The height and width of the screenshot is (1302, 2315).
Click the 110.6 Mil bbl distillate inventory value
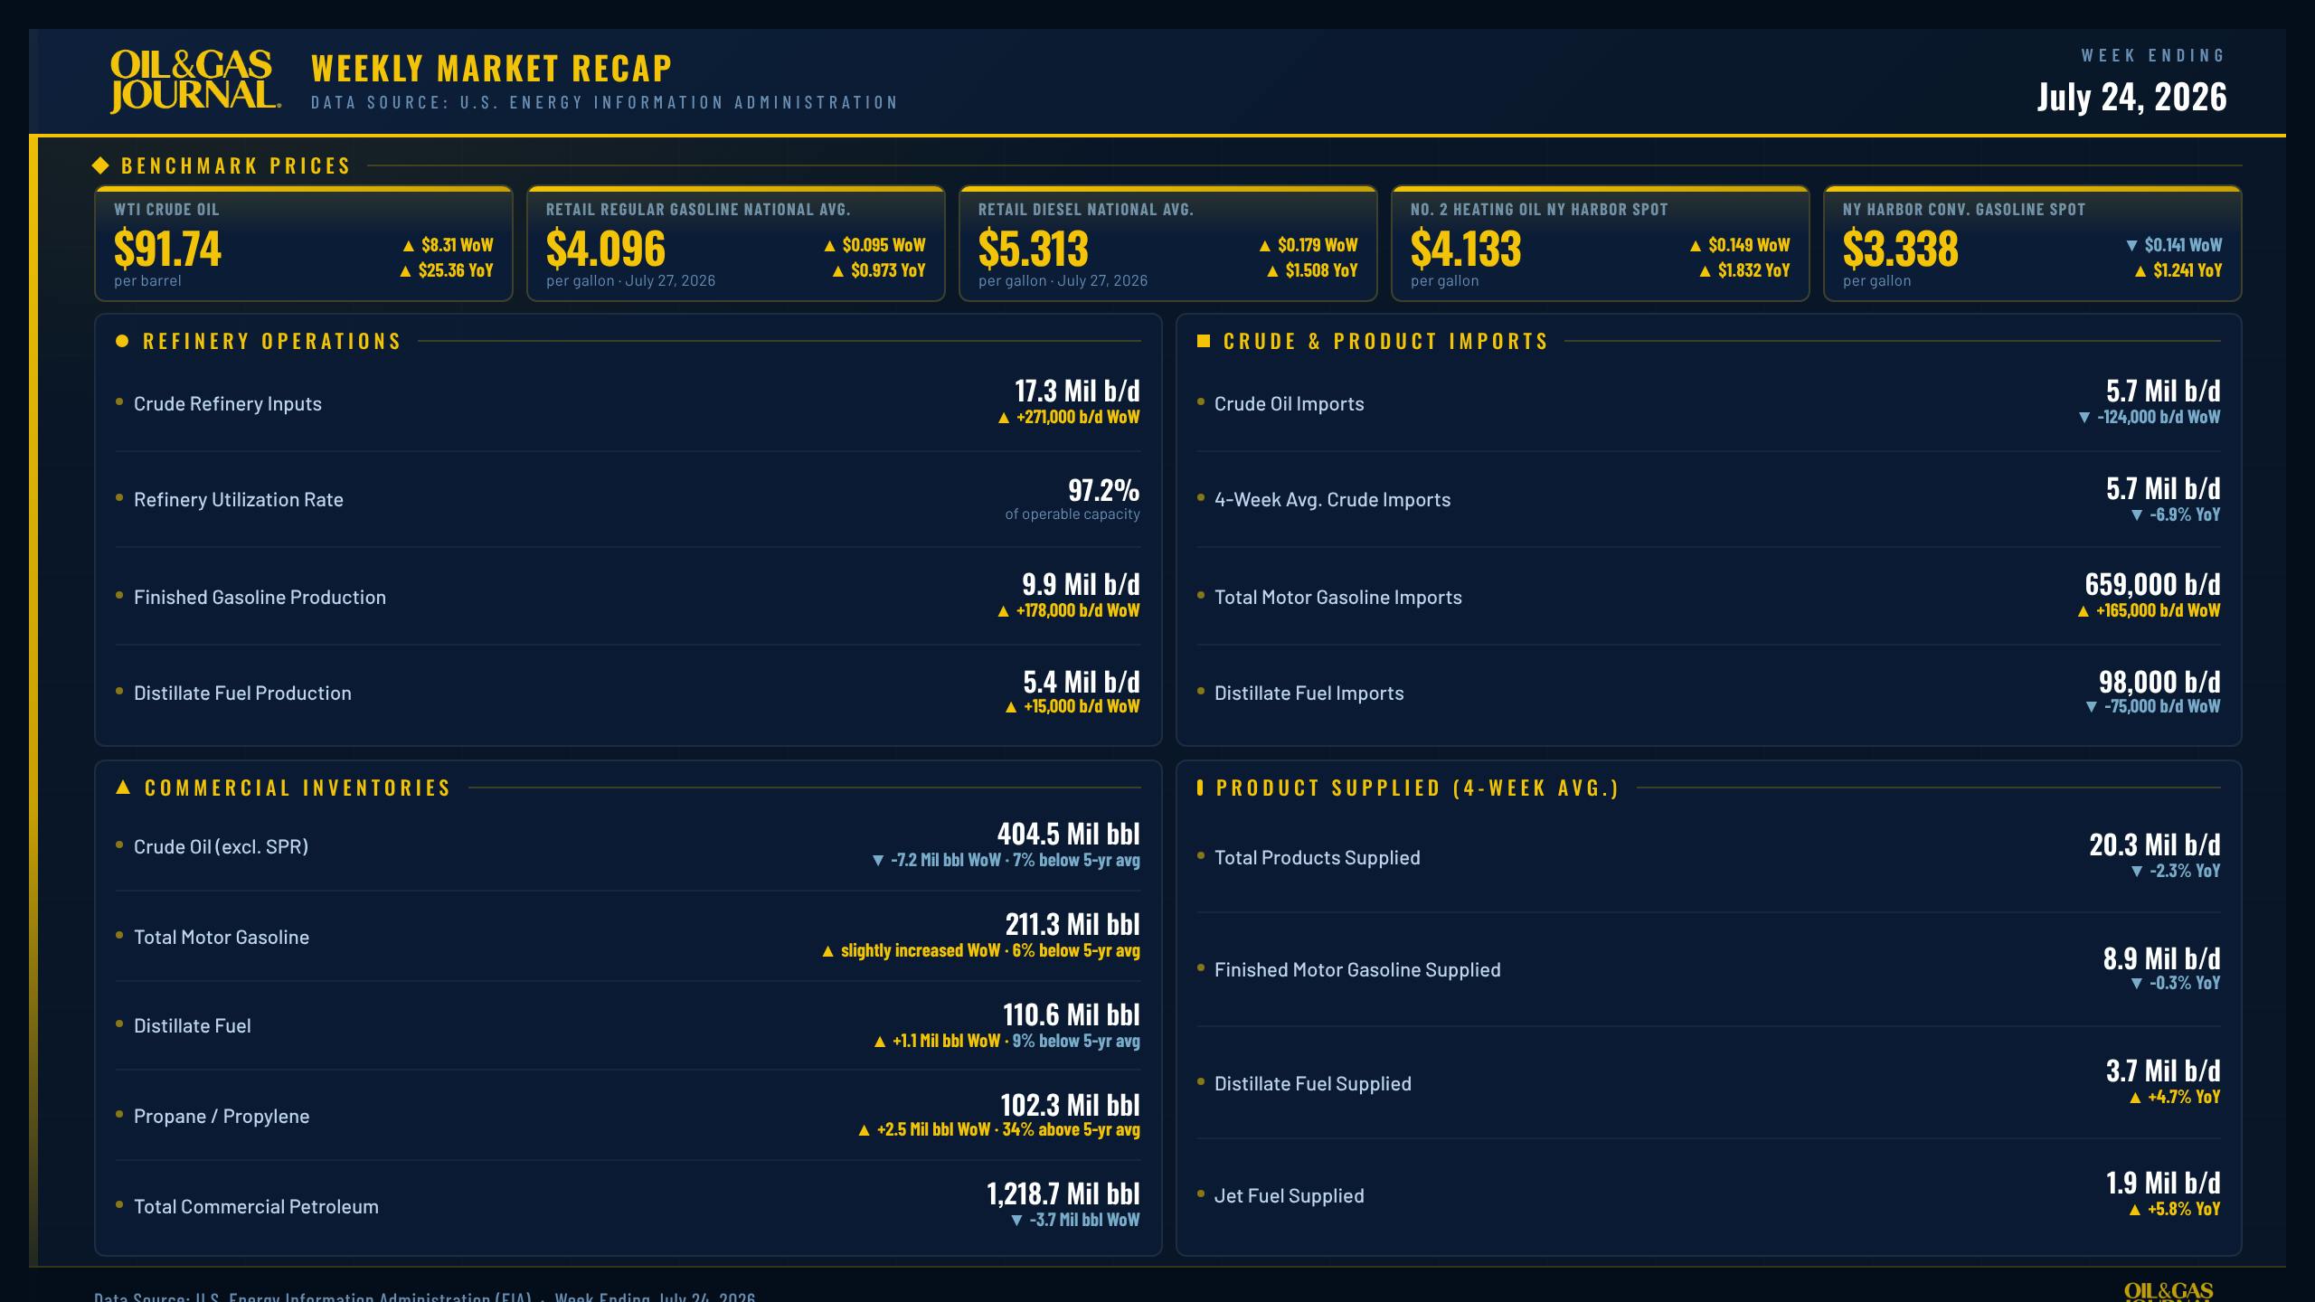click(x=1072, y=1014)
